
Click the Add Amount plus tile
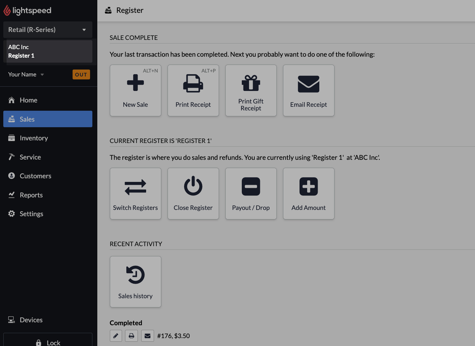pos(308,193)
